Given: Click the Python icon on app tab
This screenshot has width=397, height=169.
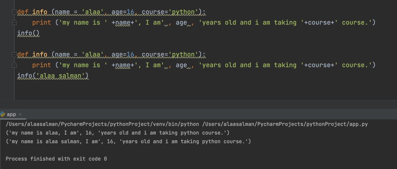Looking at the screenshot, I should (x=3, y=114).
